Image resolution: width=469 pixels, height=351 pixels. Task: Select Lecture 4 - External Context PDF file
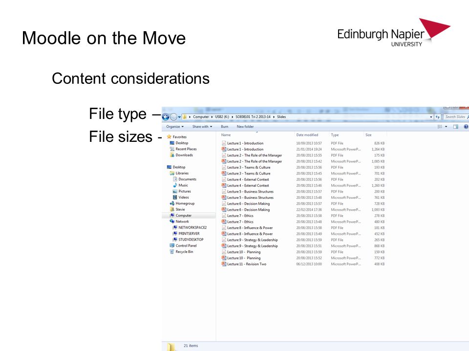coord(248,179)
